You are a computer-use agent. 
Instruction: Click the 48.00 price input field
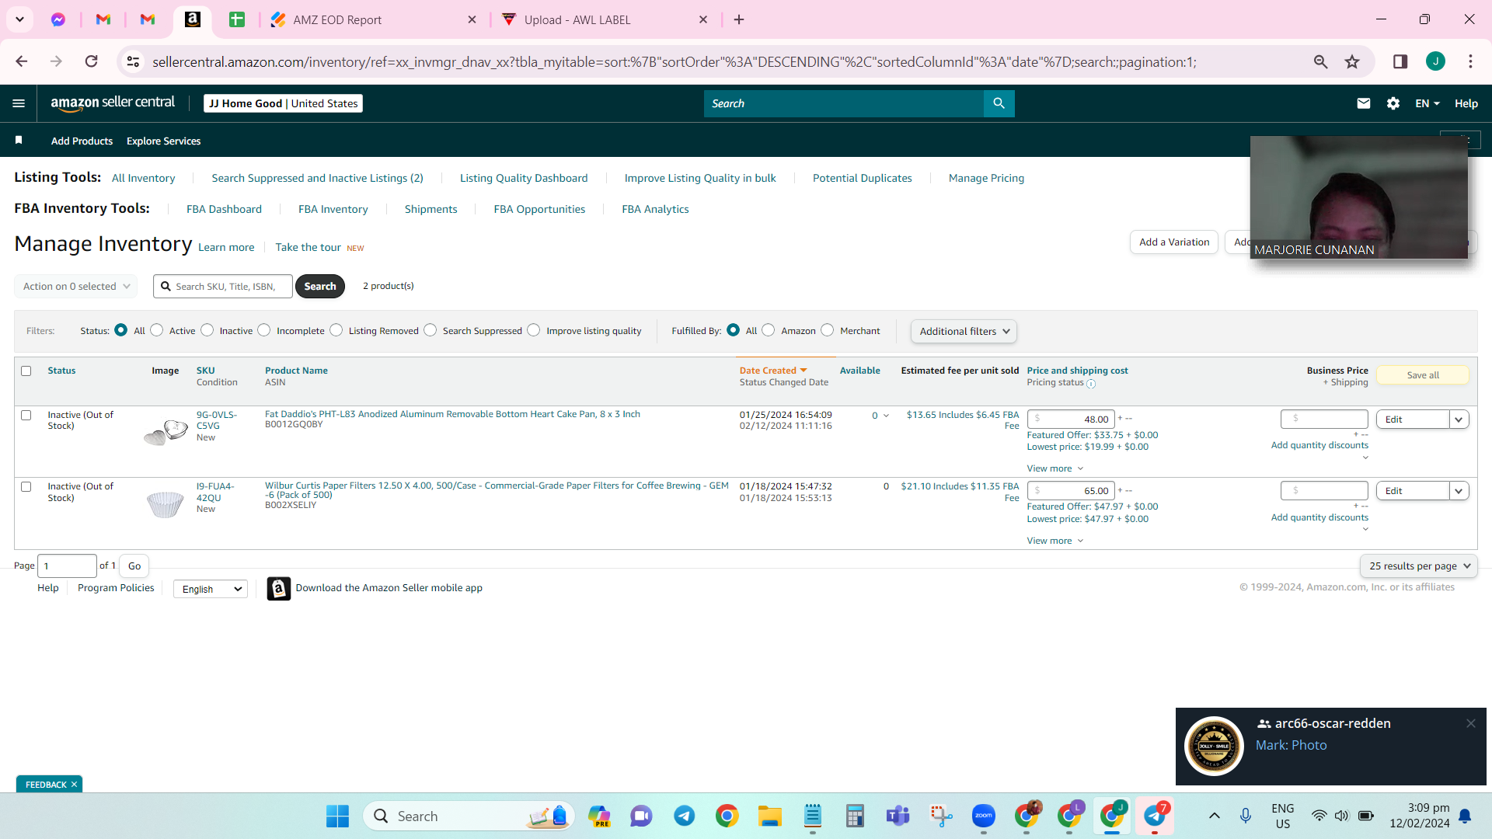pos(1071,419)
